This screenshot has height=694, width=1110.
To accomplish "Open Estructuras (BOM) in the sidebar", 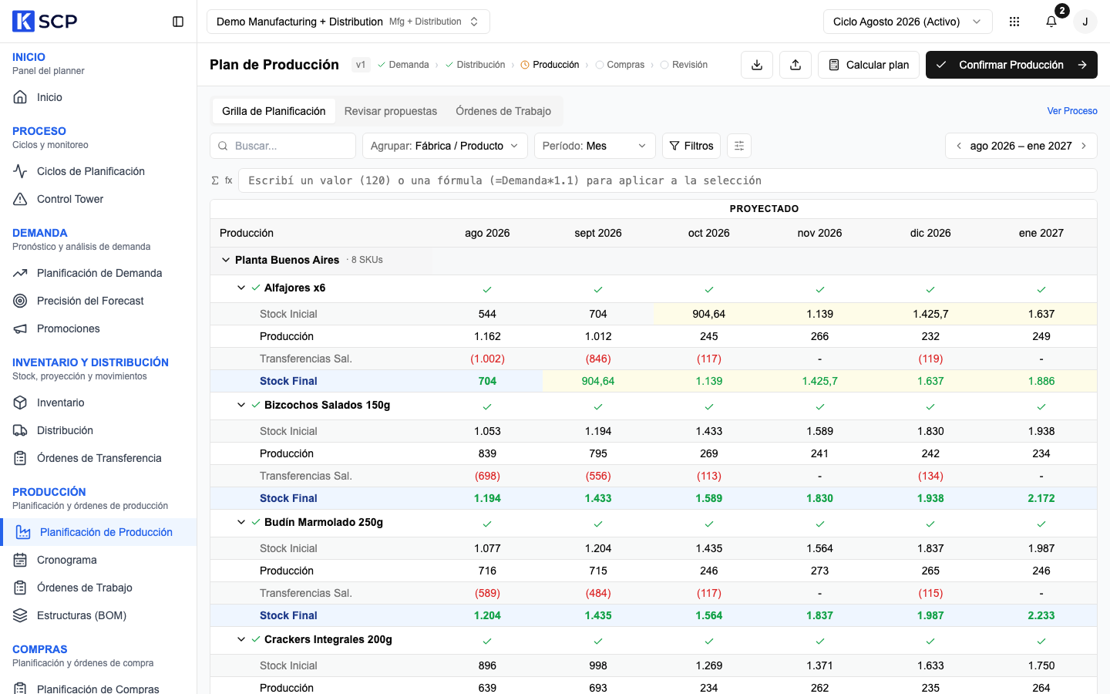I will [x=99, y=615].
